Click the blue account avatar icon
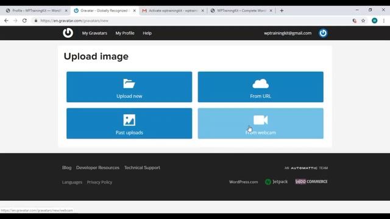The width and height of the screenshot is (390, 219). 323,33
